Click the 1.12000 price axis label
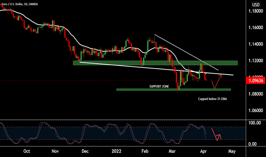 coord(256,61)
